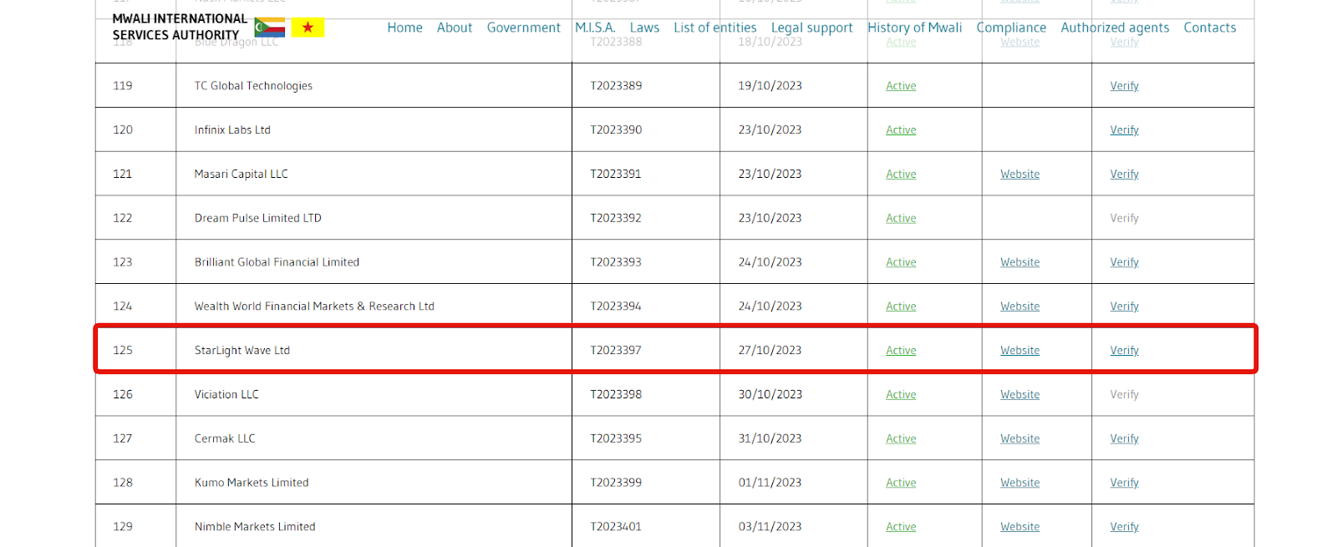The height and width of the screenshot is (547, 1337).
Task: Click Active status for Nimble Markets Limited
Action: click(x=901, y=527)
